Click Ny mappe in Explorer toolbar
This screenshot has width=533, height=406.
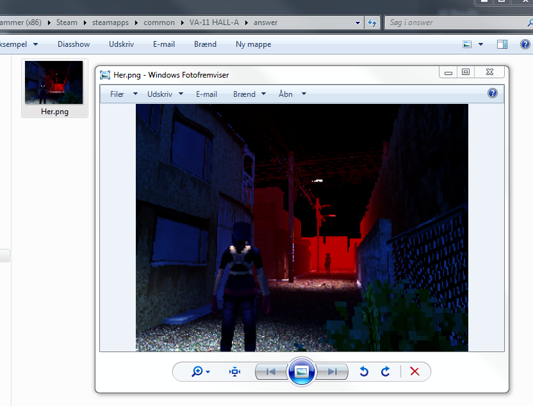[253, 44]
